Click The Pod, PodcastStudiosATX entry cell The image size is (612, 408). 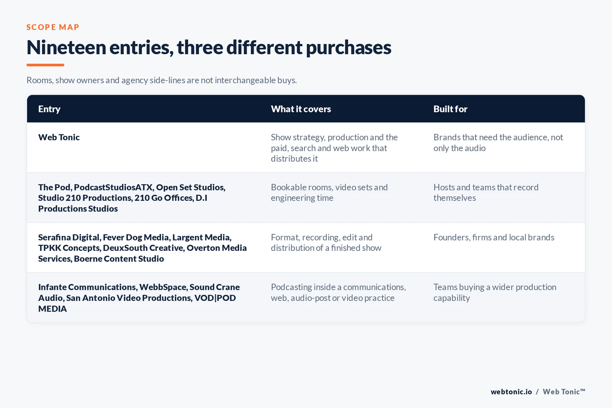(132, 198)
